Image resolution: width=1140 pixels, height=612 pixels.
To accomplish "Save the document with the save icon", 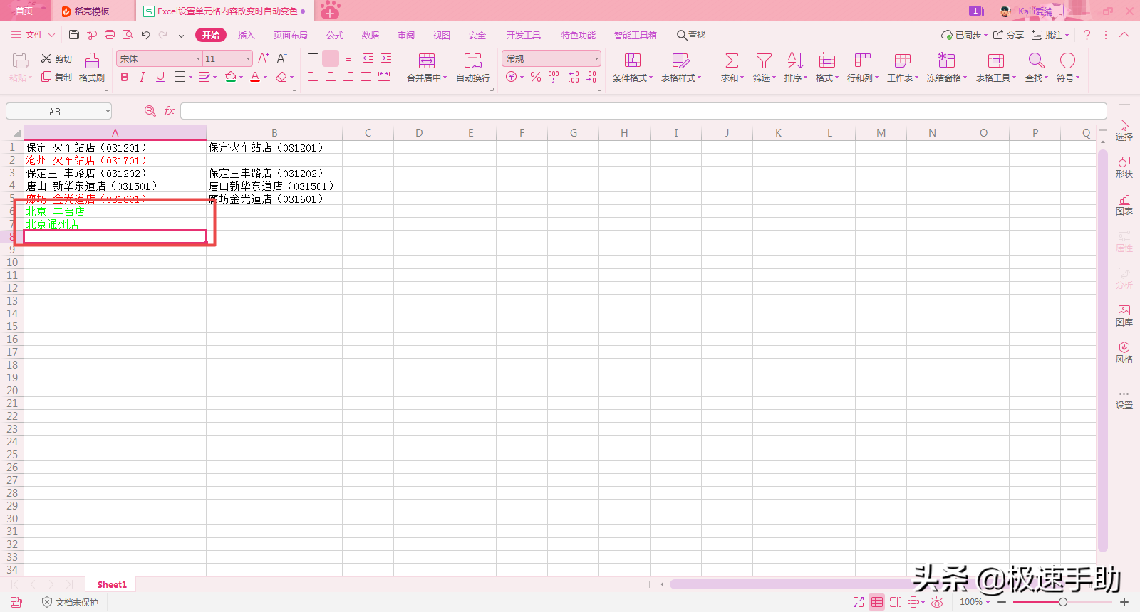I will 74,35.
